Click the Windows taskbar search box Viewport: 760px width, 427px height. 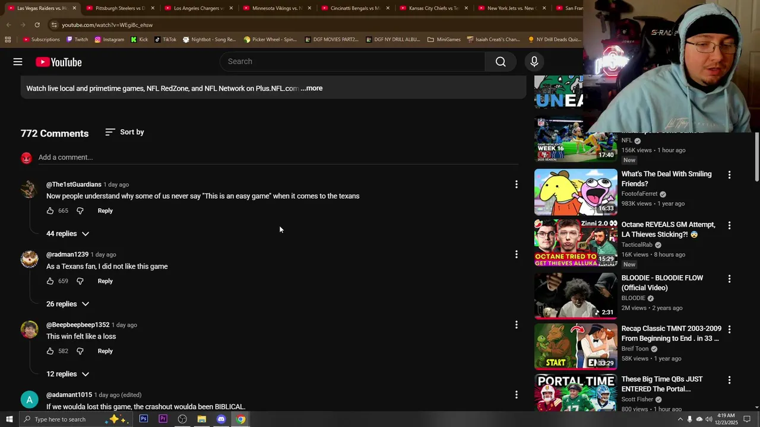click(x=77, y=419)
